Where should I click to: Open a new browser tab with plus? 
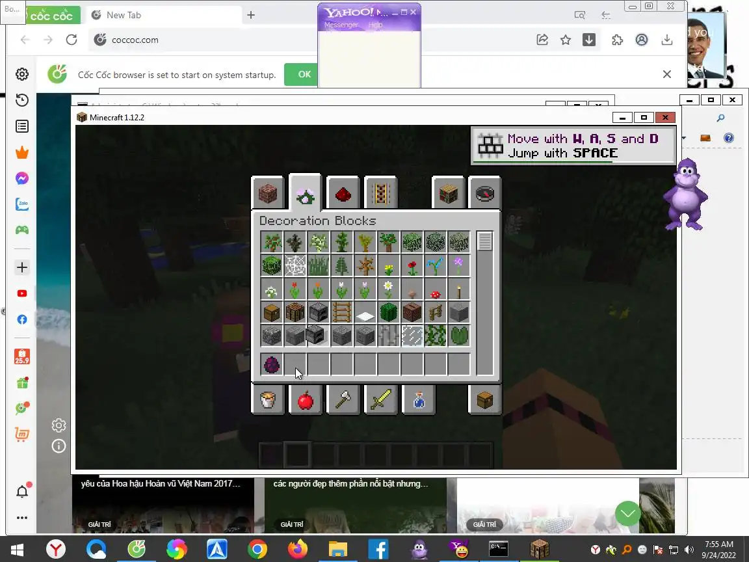[x=251, y=15]
